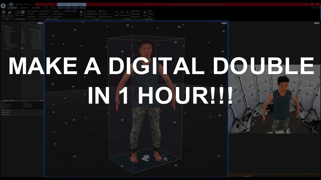
Task: Launch Real-time Assistance
Action: click(10, 14)
